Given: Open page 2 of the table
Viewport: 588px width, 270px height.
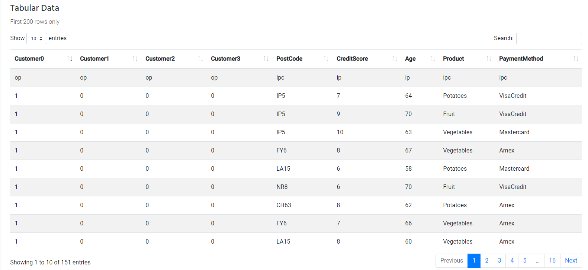Looking at the screenshot, I should click(486, 260).
